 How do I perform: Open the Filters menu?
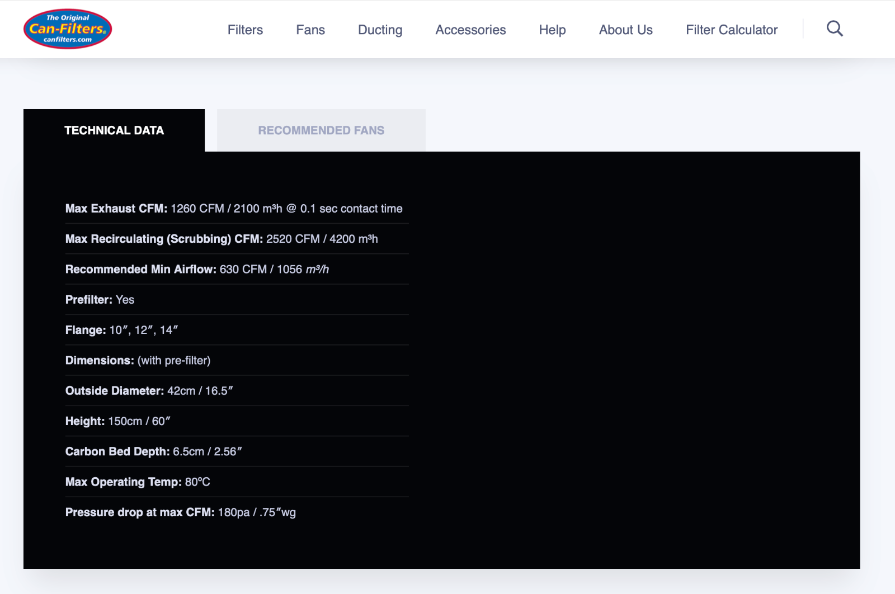coord(245,30)
